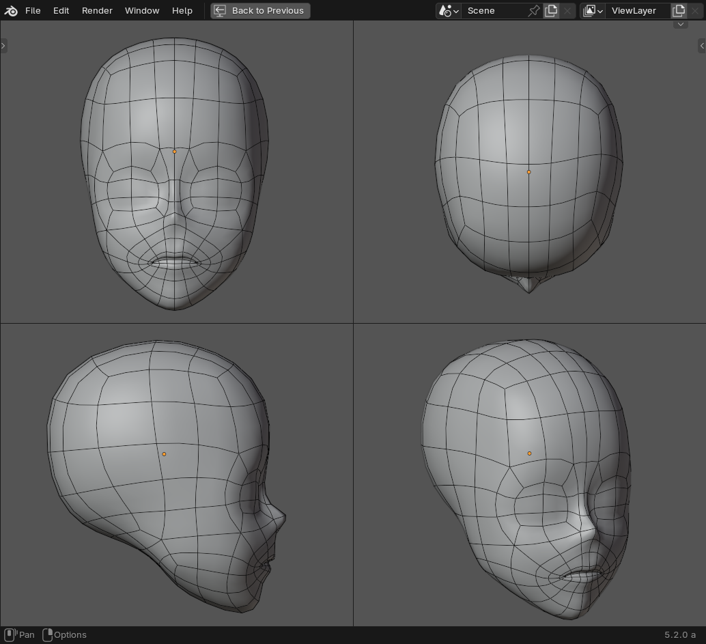Expand the right sidebar arrow
This screenshot has width=706, height=644.
point(702,46)
